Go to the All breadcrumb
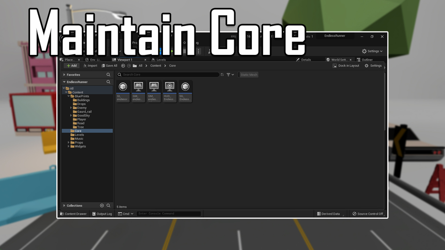 140,66
